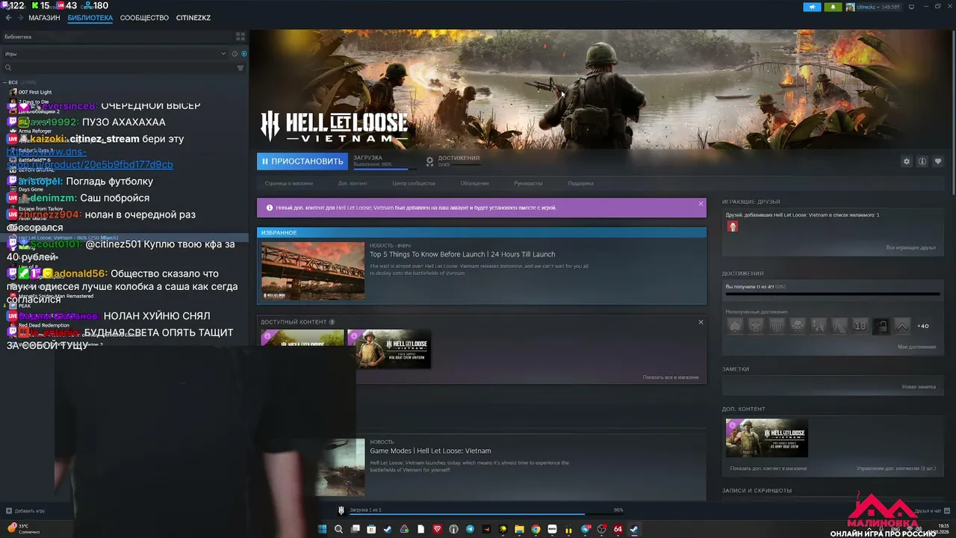
Task: Open the Обсуждения tab
Action: 475,183
